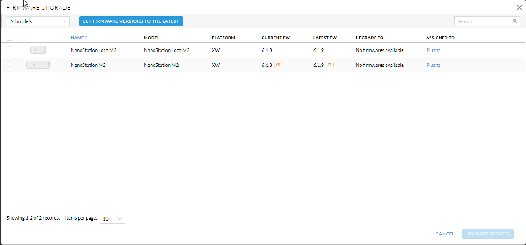Image resolution: width=526 pixels, height=245 pixels.
Task: Open the items per page dropdown
Action: coord(112,218)
